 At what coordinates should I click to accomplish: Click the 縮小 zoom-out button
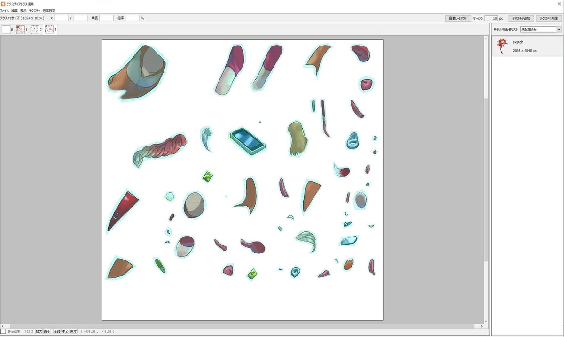(x=47, y=332)
